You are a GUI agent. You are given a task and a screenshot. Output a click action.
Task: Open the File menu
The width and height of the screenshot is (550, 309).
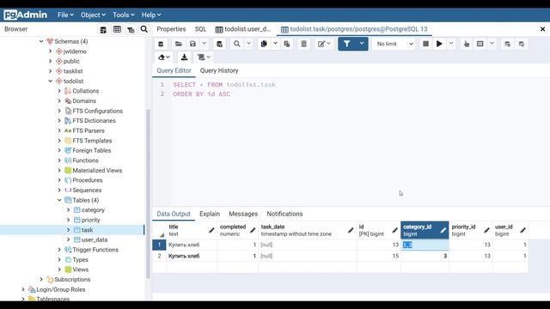coord(65,15)
